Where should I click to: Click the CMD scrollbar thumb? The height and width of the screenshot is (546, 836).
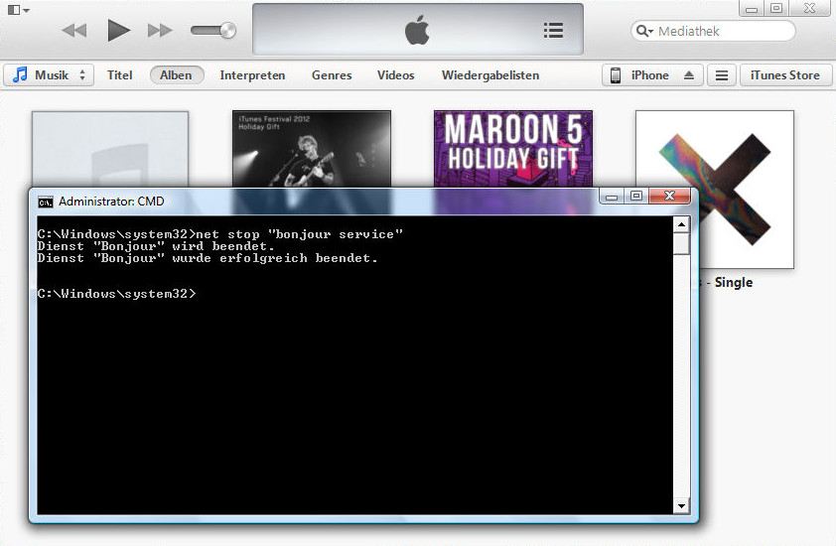(x=681, y=243)
